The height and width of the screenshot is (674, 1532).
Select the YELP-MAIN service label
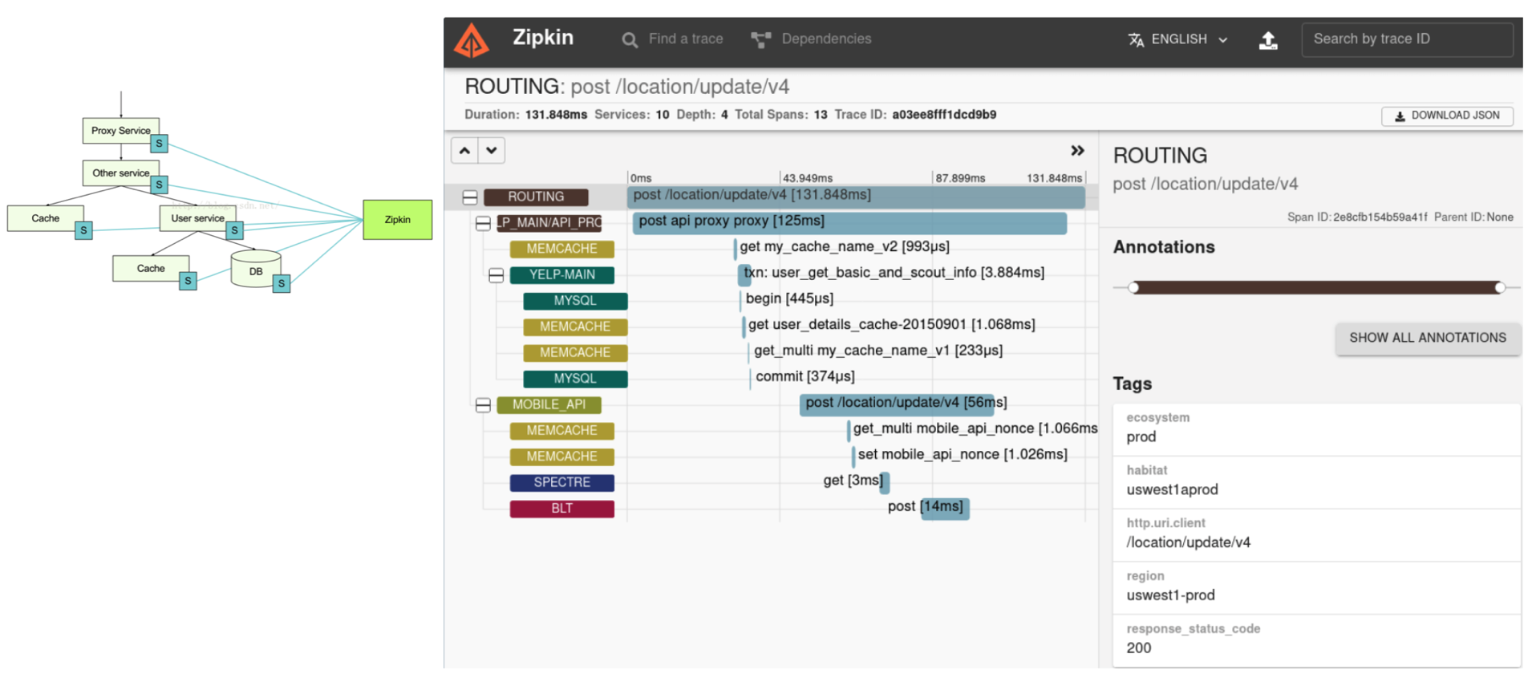[562, 275]
